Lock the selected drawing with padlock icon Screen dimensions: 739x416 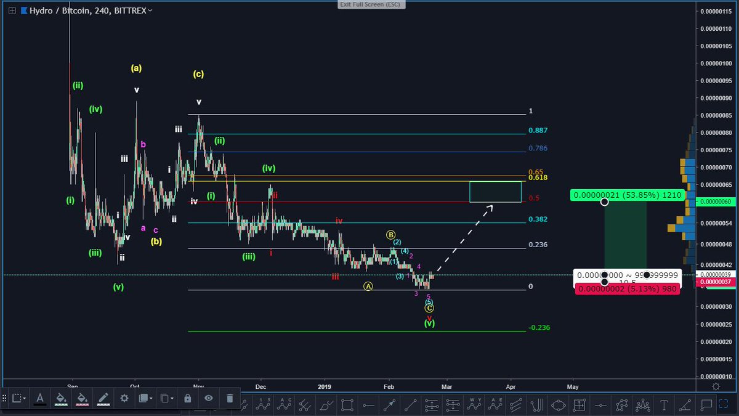click(187, 398)
